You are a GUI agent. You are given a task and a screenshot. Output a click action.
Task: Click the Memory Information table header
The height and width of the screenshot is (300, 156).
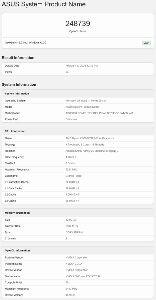17,213
